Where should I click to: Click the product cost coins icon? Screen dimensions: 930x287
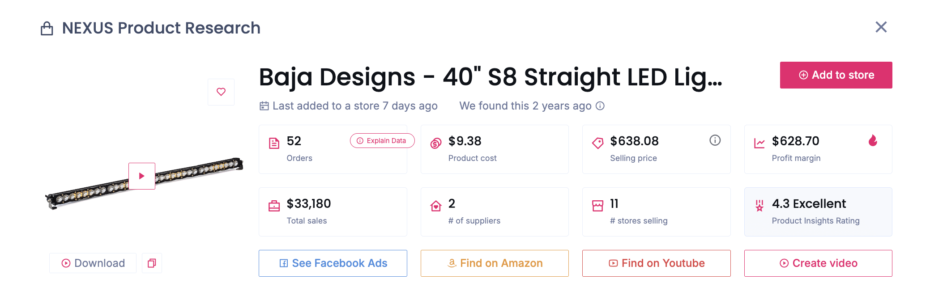[x=436, y=143]
